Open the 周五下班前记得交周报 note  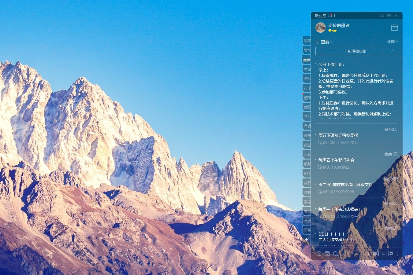338,135
